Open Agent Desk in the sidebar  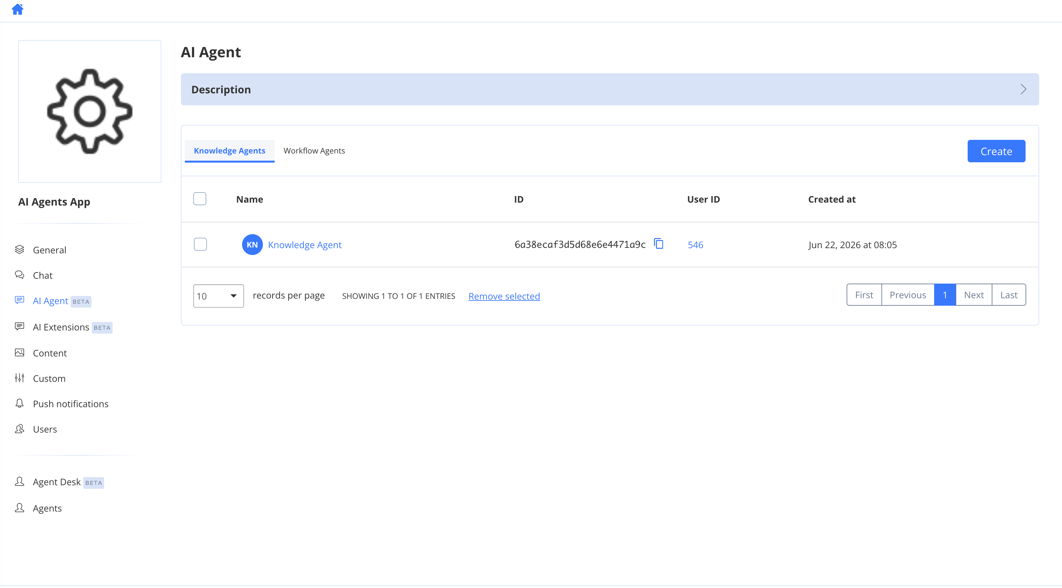click(x=57, y=482)
